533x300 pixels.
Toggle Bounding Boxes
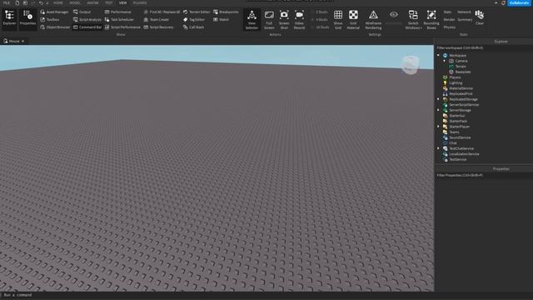(431, 20)
